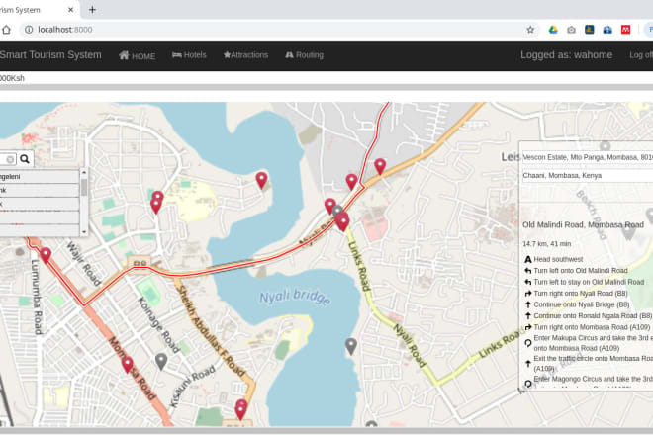Select the search result ending in 'nk'

click(x=40, y=190)
